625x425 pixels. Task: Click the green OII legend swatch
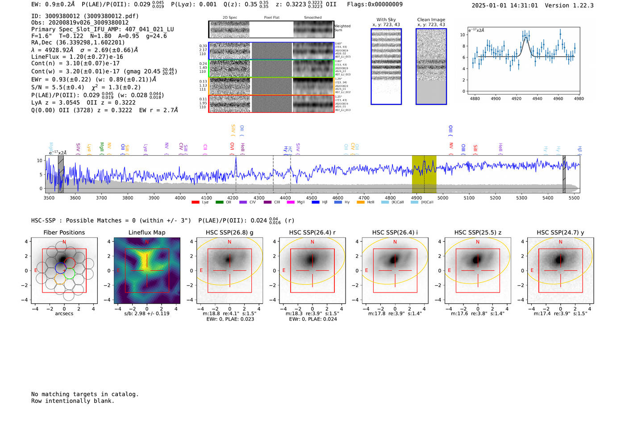(x=219, y=202)
